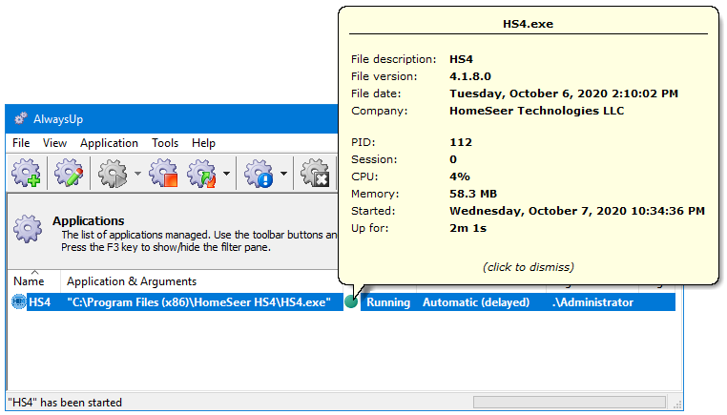Screen dimensions: 727x415
Task: Click the status bar progress bar
Action: [x=570, y=402]
